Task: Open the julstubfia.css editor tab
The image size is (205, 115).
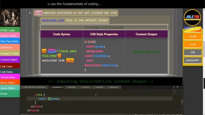Action: click(x=114, y=87)
